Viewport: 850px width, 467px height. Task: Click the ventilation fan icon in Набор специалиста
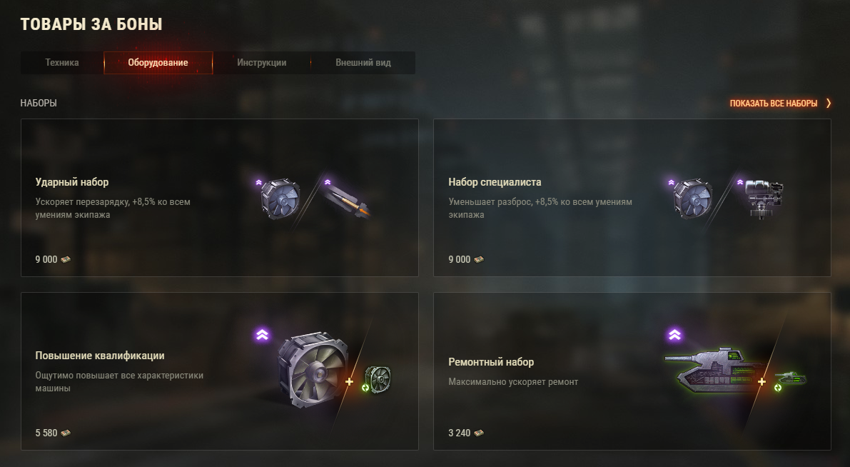(693, 199)
